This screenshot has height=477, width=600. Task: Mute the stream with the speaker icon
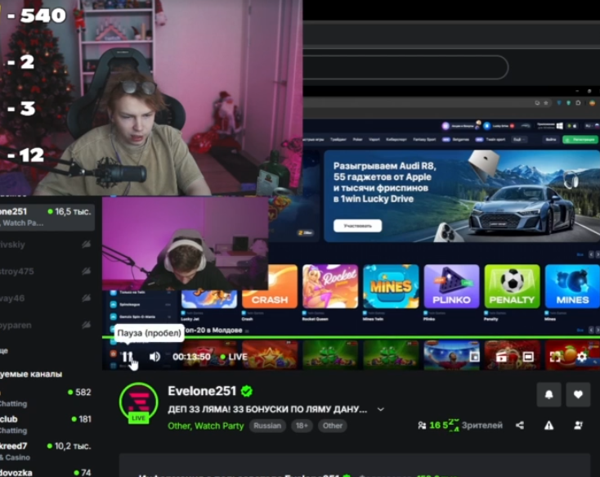click(x=154, y=357)
